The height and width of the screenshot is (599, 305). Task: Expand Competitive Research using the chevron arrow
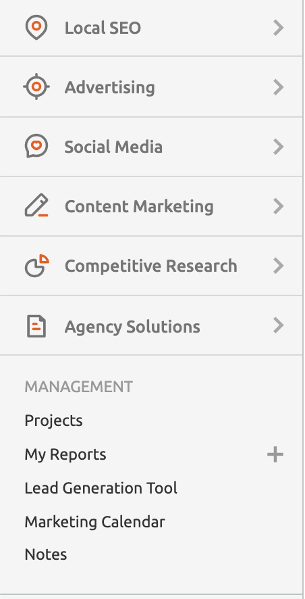click(x=279, y=266)
